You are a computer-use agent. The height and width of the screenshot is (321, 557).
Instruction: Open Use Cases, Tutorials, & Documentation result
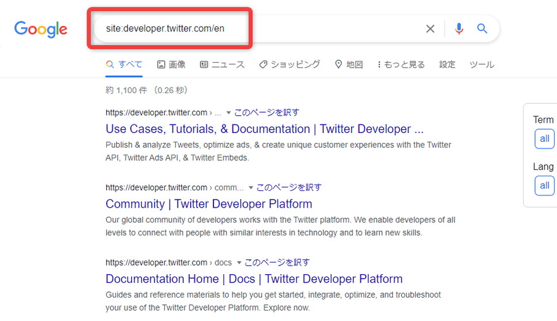(x=265, y=129)
